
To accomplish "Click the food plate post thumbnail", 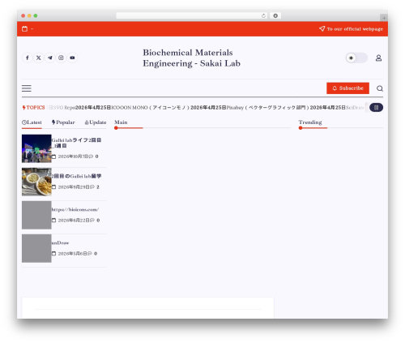I will pyautogui.click(x=36, y=182).
